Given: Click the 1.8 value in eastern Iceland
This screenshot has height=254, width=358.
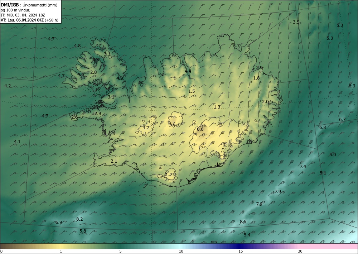Looking at the screenshot, I should (257, 78).
